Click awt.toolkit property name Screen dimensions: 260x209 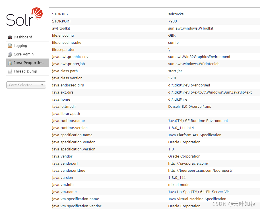point(61,28)
